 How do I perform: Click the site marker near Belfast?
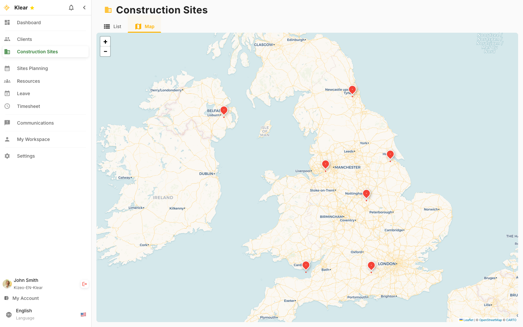click(224, 110)
